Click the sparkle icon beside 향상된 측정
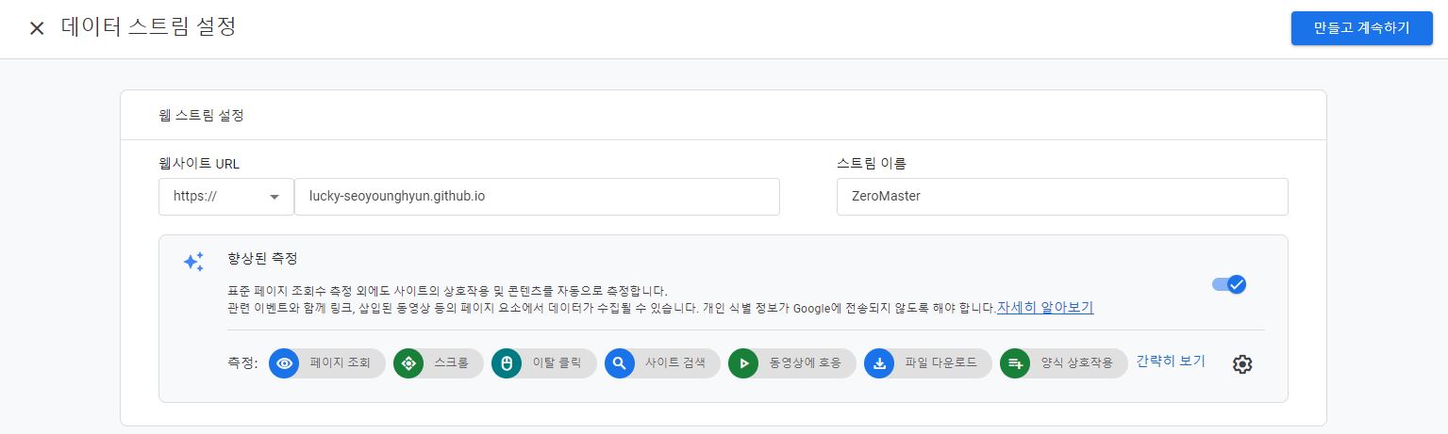This screenshot has width=1448, height=434. pos(193,262)
